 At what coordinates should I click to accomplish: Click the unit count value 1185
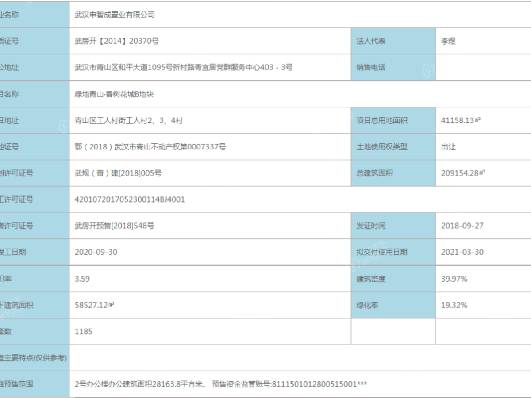pos(84,331)
